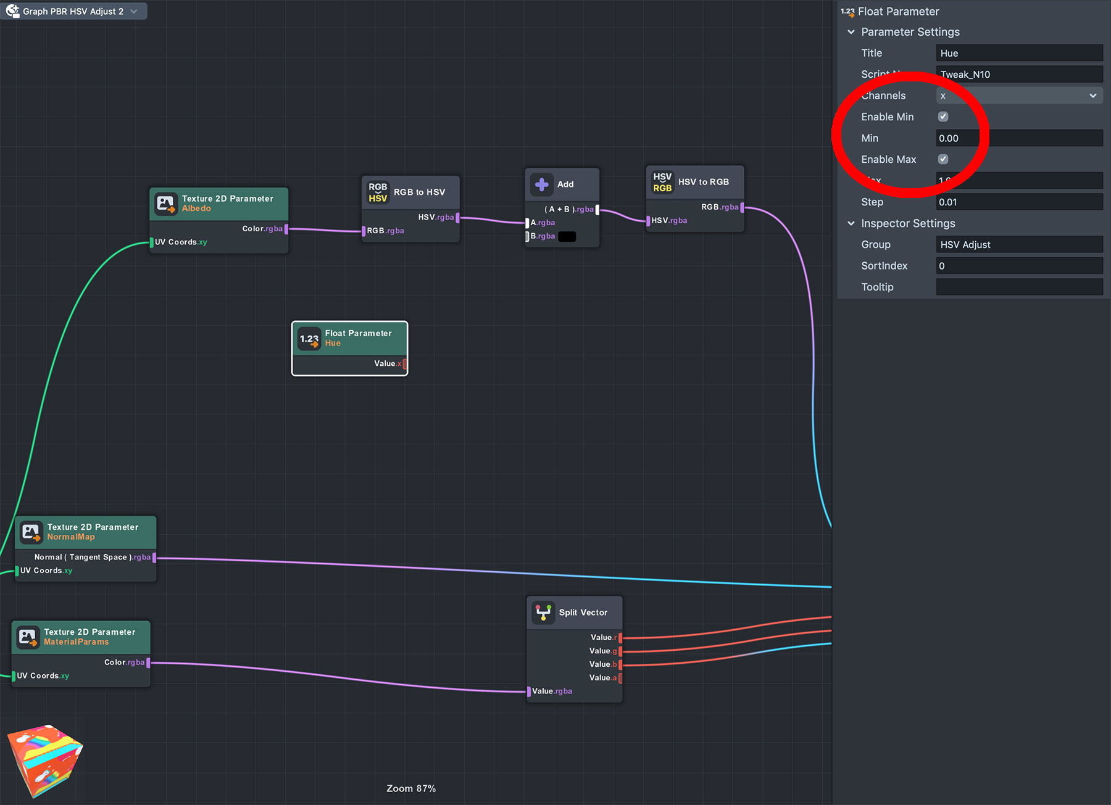Viewport: 1111px width, 805px height.
Task: Open the Channels dropdown
Action: pos(1018,96)
